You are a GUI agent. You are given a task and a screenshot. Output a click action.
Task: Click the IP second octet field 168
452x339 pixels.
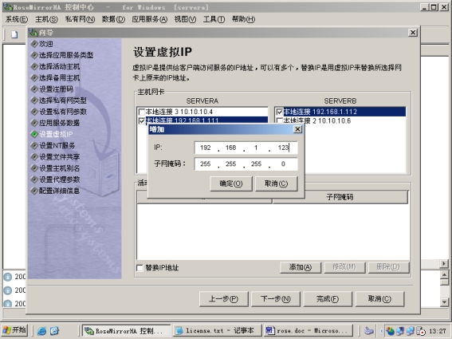(x=230, y=148)
